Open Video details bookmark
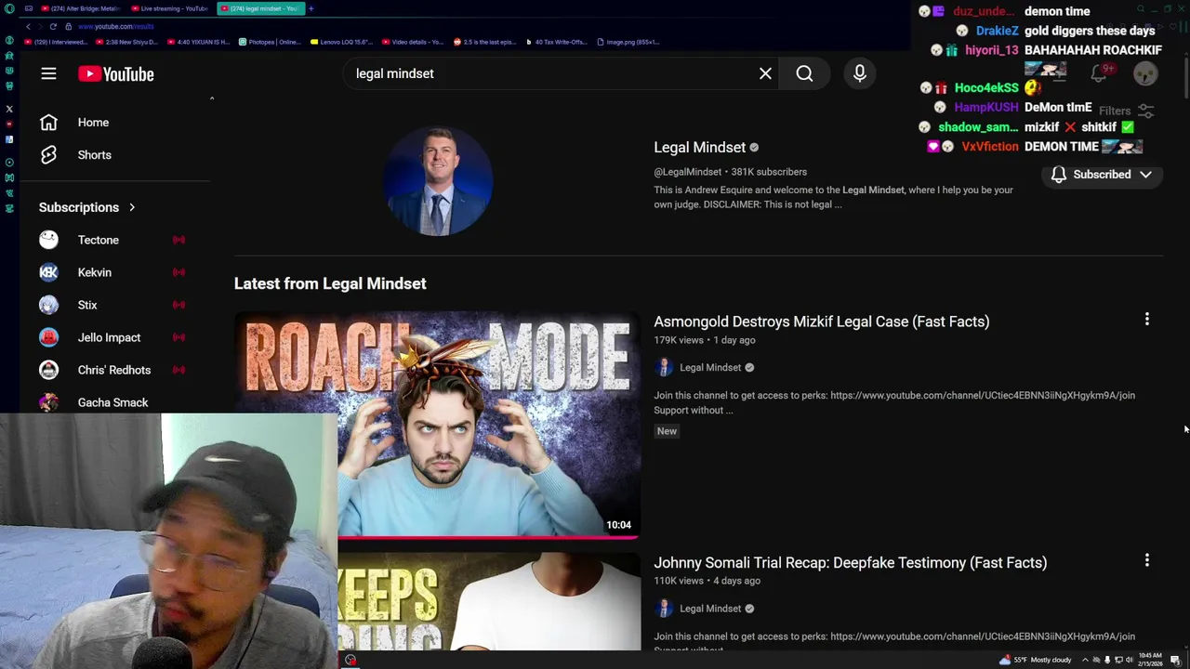Image resolution: width=1190 pixels, height=669 pixels. tap(413, 42)
